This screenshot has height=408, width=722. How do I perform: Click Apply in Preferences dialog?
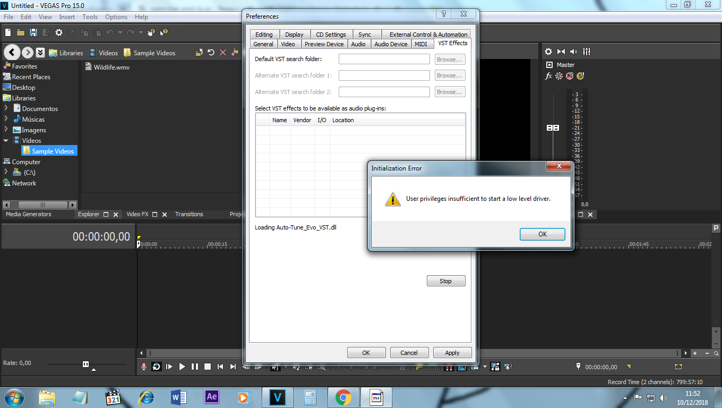[x=452, y=352]
